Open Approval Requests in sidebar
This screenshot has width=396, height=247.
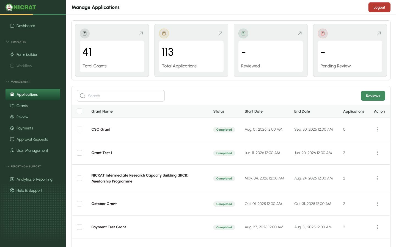(33, 139)
